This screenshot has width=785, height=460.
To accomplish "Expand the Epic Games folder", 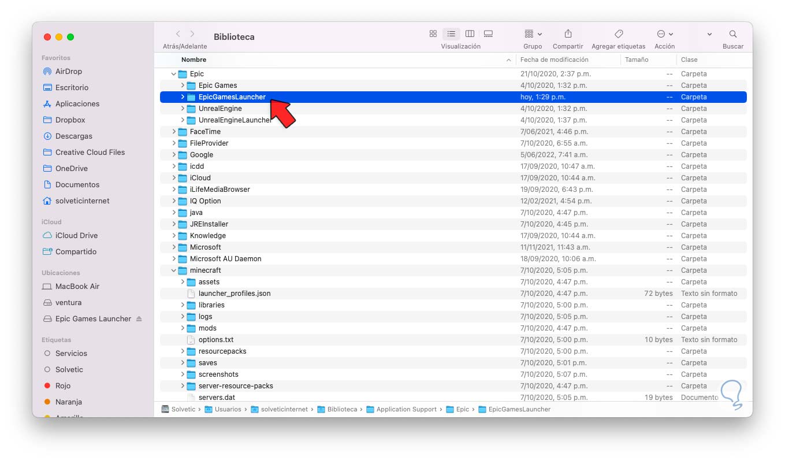I will click(183, 86).
